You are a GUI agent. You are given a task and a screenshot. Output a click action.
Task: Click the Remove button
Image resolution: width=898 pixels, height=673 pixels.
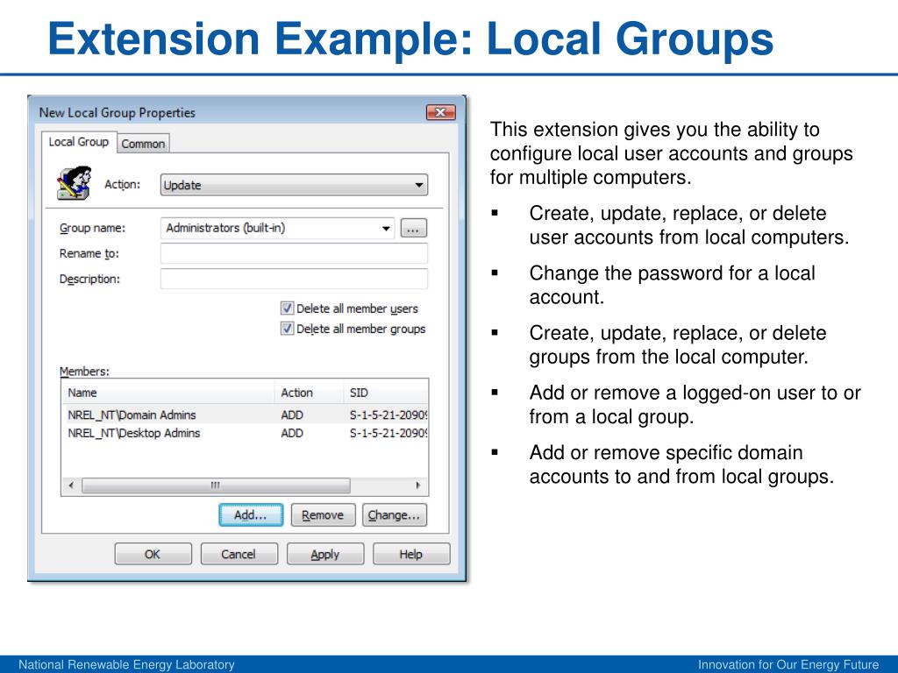[323, 515]
